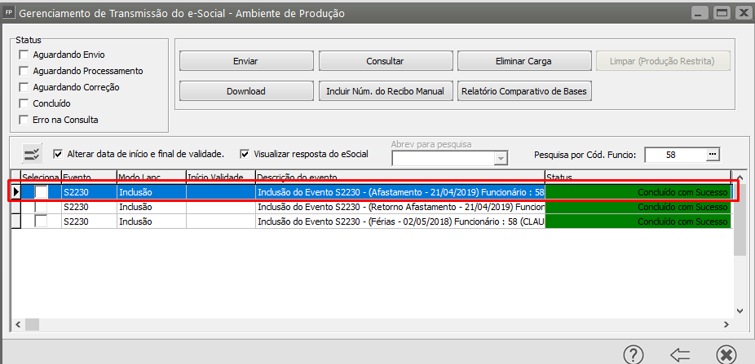The height and width of the screenshot is (364, 755).
Task: Enable Erro na Consulta filter
Action: 24,120
